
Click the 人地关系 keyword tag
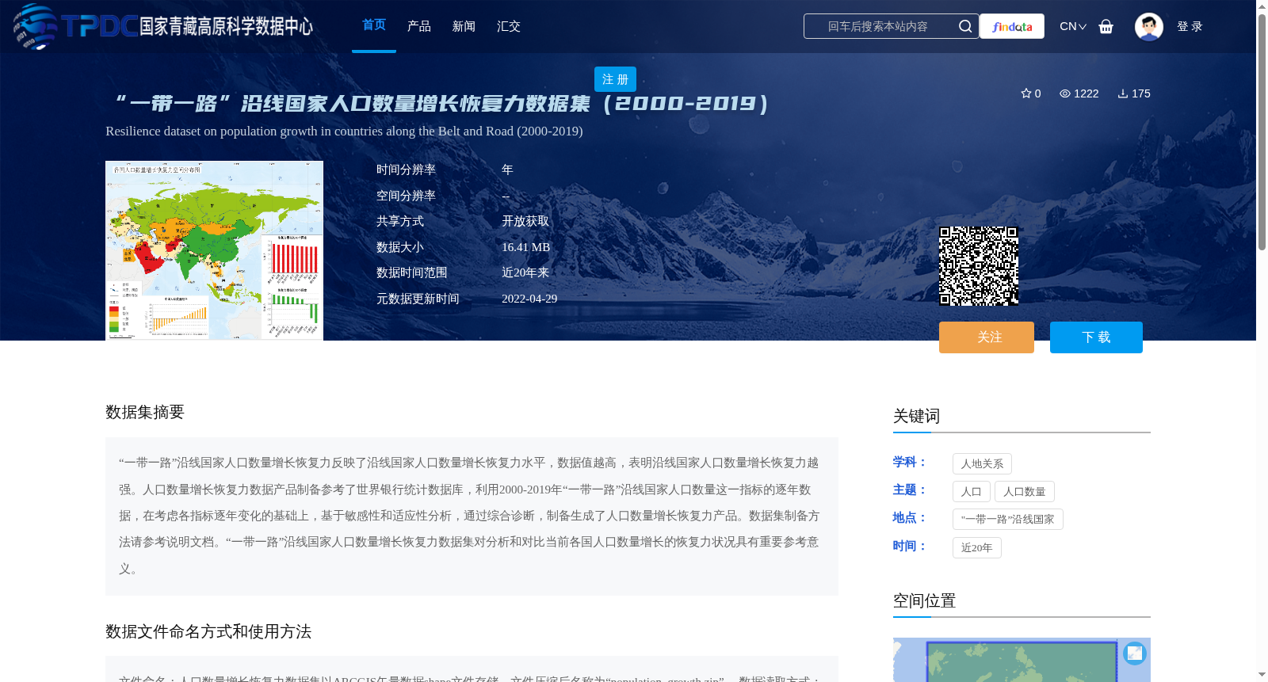pyautogui.click(x=982, y=464)
